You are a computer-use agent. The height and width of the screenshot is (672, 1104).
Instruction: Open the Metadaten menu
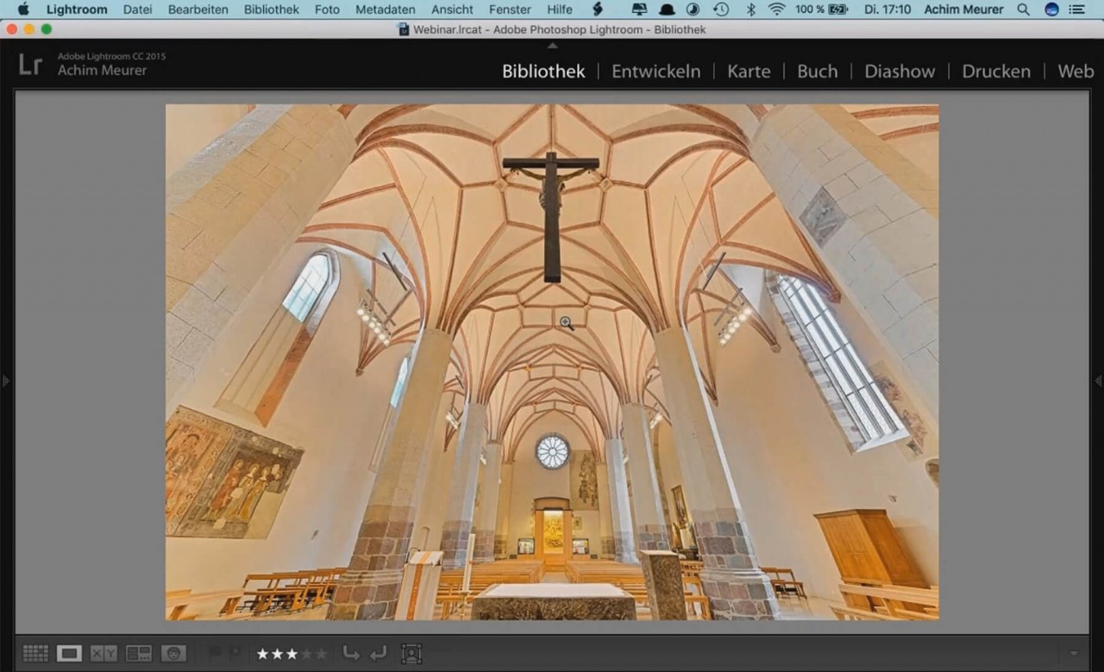[x=385, y=9]
